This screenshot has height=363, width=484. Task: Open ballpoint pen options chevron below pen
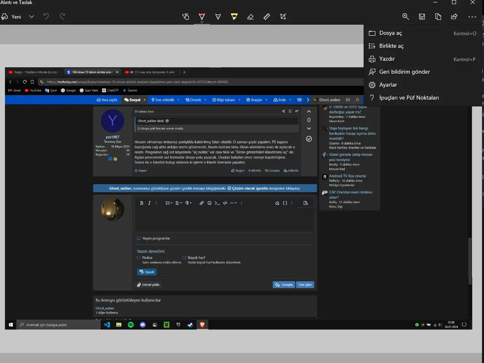click(201, 22)
